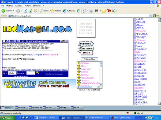Click operator @\\ARES in the nick list
The image size is (161, 120).
(x=138, y=19)
